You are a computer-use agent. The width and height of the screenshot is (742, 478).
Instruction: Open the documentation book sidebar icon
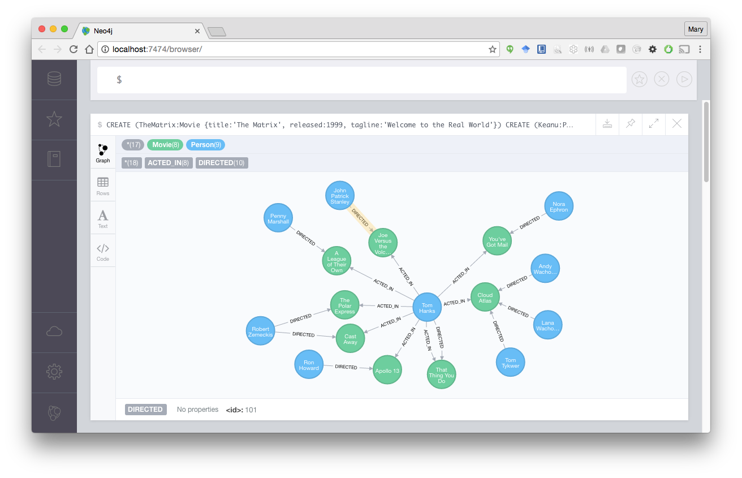coord(54,159)
